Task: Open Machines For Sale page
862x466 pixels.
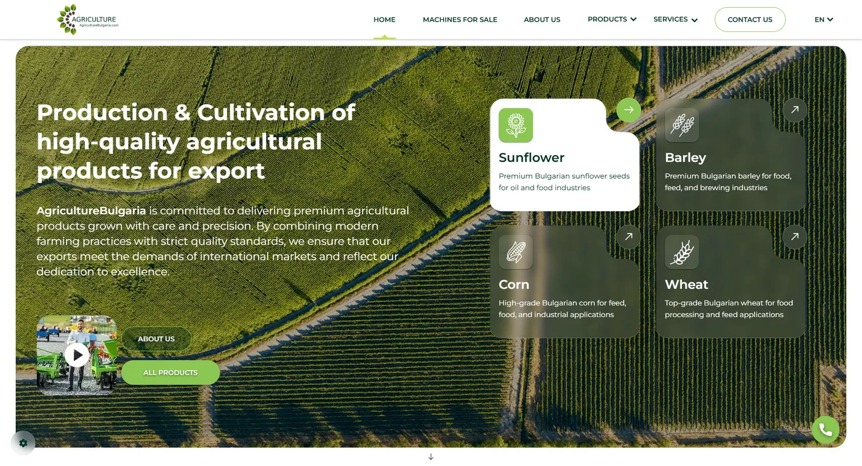Action: [x=460, y=19]
